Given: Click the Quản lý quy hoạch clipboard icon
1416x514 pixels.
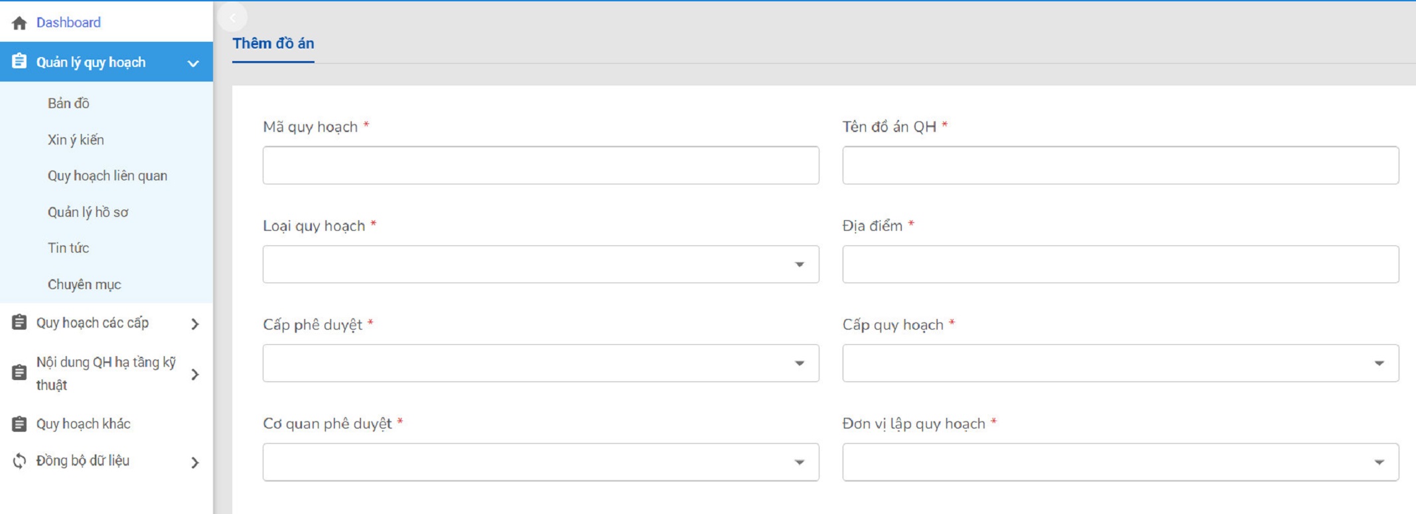Looking at the screenshot, I should (x=19, y=62).
